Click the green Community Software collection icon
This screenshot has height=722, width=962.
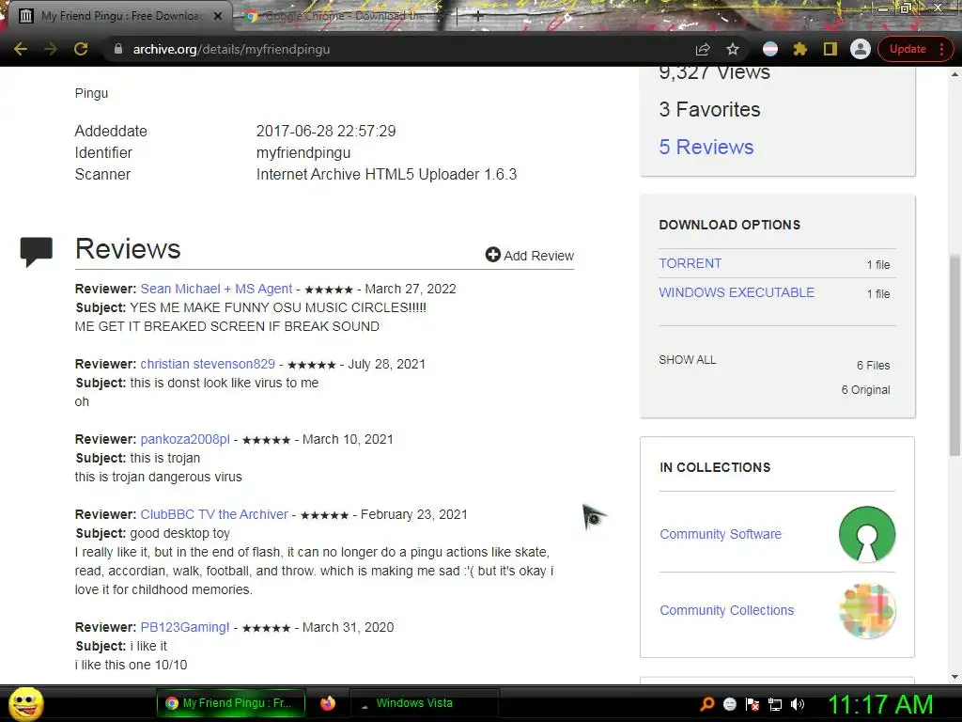[867, 534]
